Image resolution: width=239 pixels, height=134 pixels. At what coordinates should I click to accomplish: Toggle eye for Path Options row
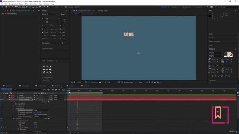coord(1,106)
